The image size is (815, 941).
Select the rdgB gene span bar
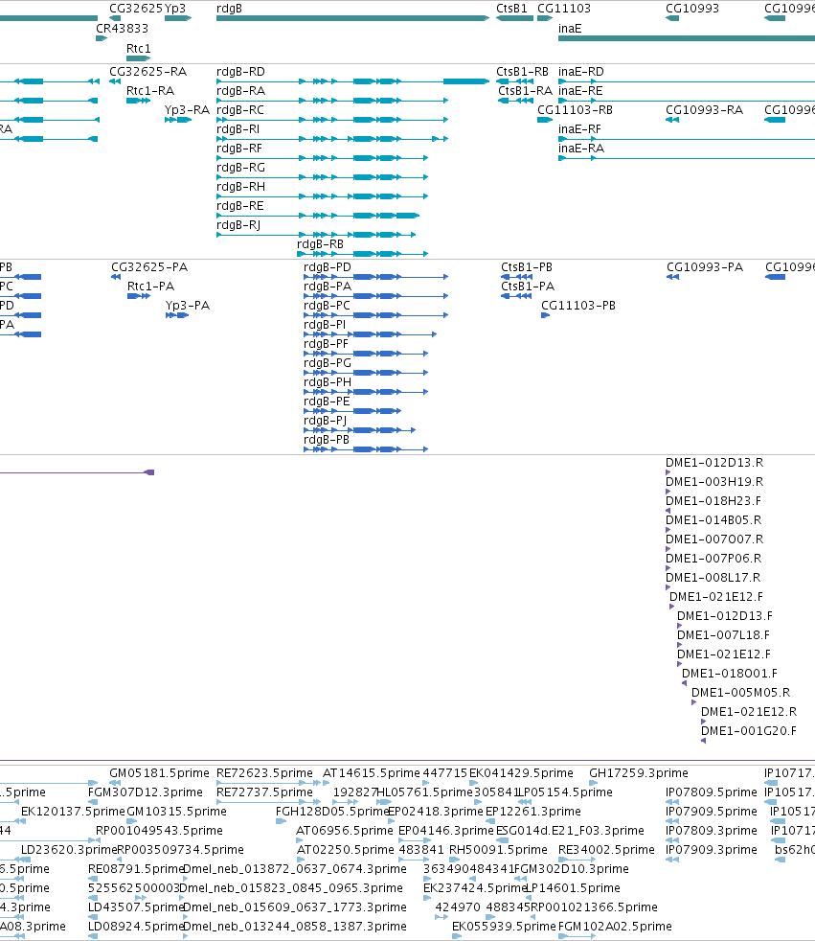pos(352,18)
